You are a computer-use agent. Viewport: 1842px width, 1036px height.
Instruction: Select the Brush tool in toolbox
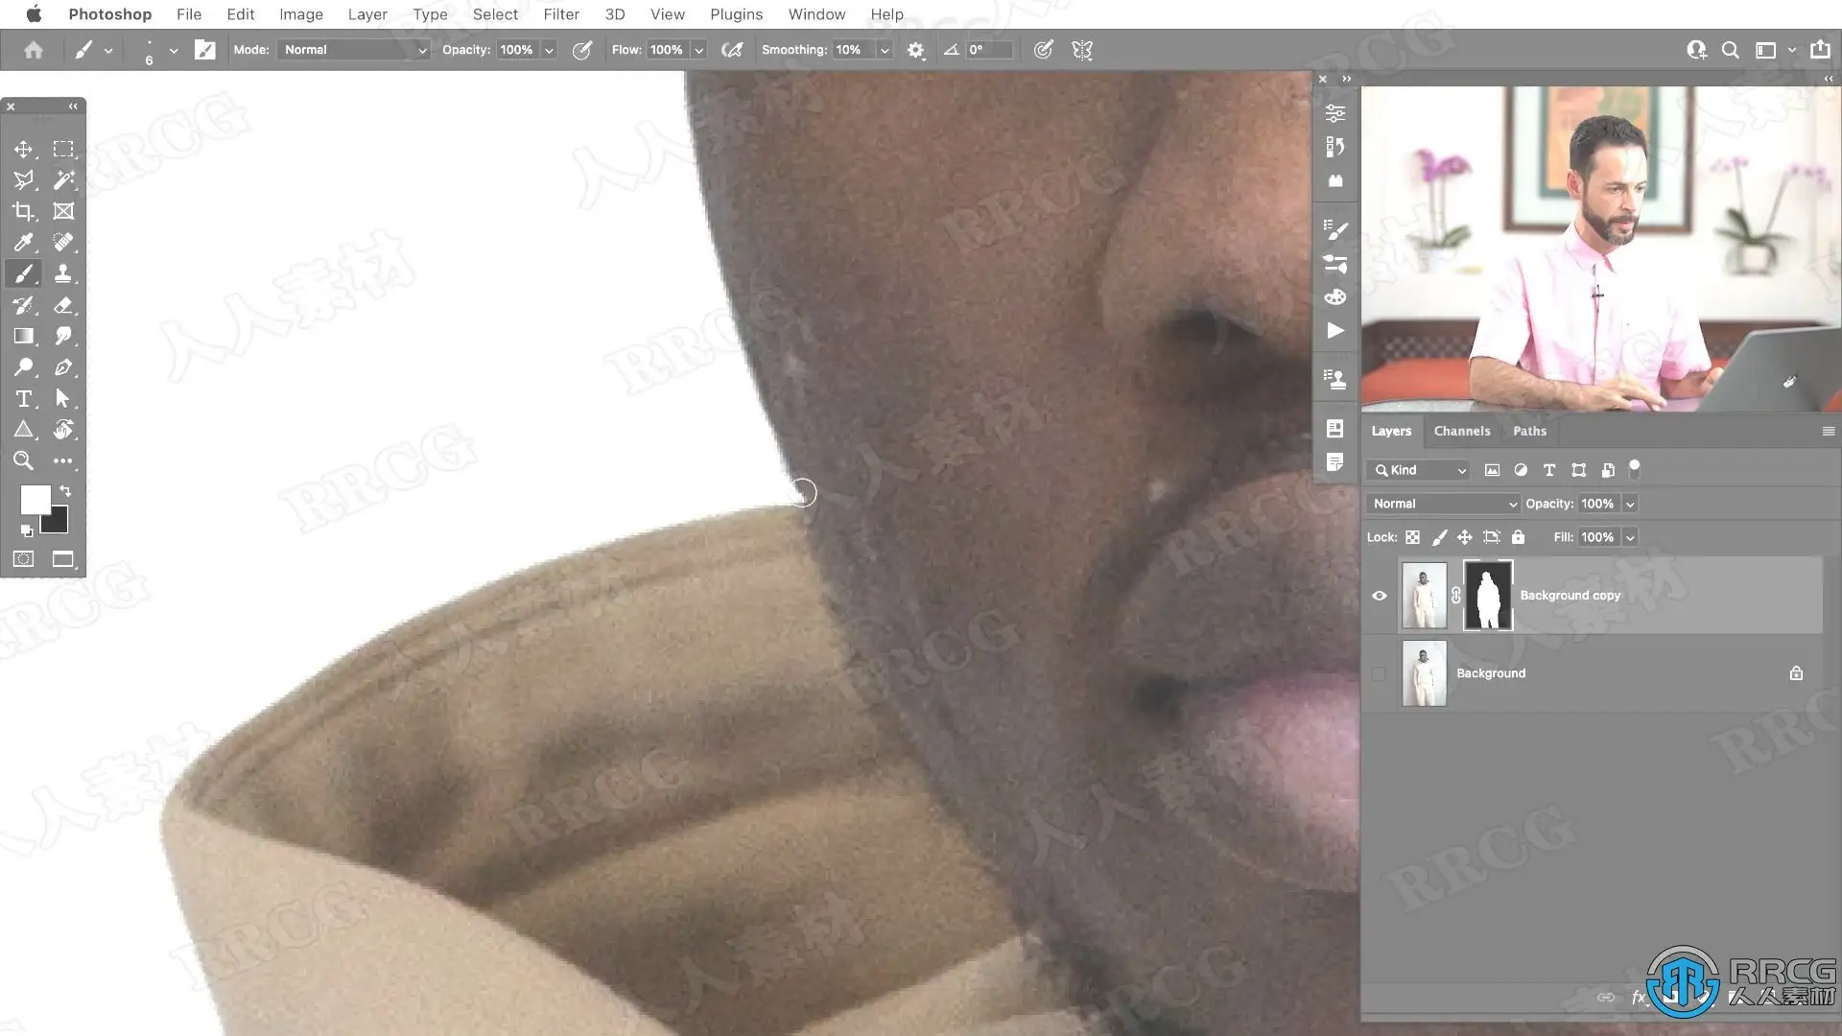24,273
